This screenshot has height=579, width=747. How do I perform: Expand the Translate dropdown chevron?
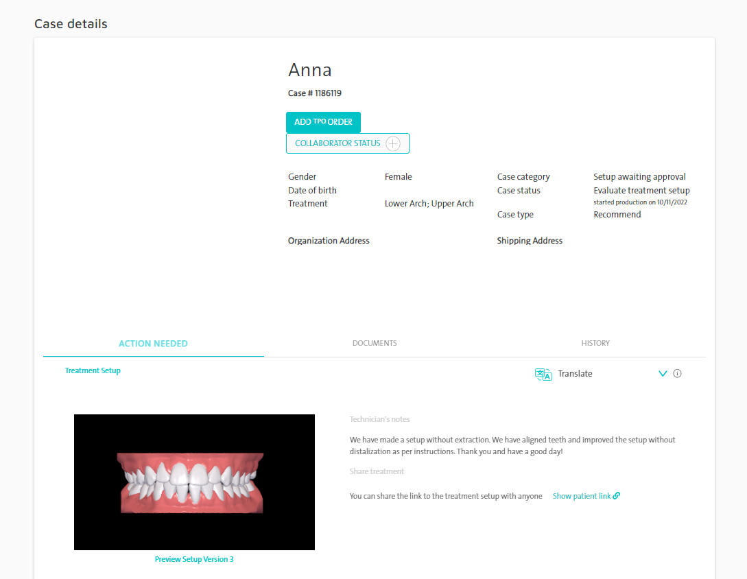tap(663, 374)
